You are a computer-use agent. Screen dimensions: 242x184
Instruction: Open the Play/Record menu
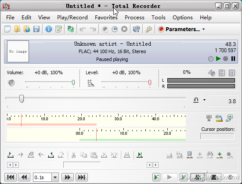coord(72,18)
